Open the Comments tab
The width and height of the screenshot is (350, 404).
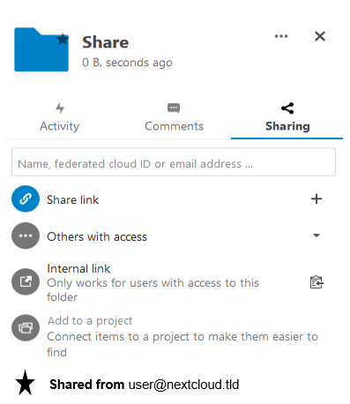174,117
